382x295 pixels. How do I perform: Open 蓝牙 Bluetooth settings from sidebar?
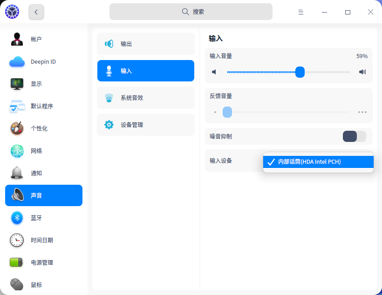(43, 218)
